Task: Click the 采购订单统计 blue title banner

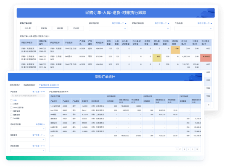Action: click(x=105, y=77)
